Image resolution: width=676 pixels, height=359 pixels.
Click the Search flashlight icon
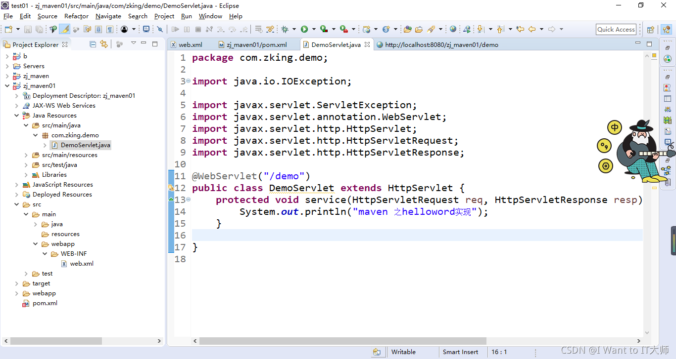tap(431, 30)
